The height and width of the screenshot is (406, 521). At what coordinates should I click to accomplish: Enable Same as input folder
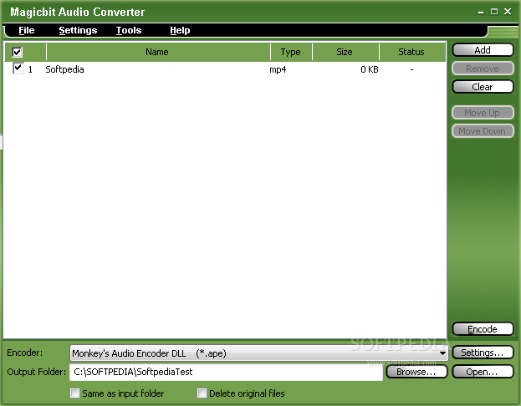(74, 393)
